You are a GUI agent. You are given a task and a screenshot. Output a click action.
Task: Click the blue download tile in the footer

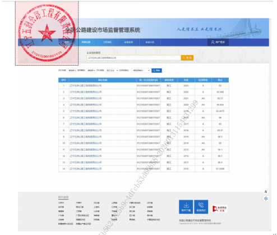[x=186, y=207]
